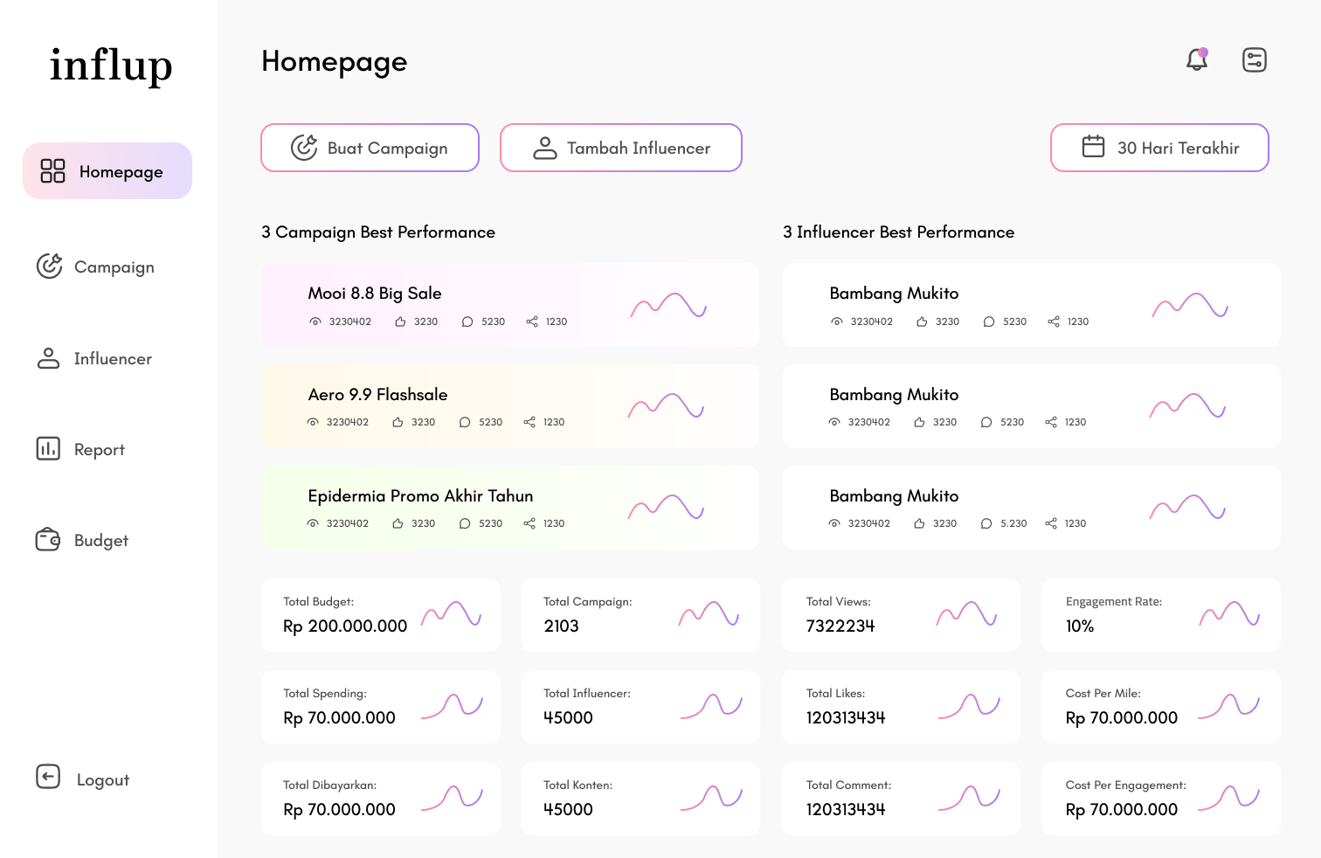Click comment bubble icon on Aero 9.9 Flashsale
1321x858 pixels.
(465, 422)
